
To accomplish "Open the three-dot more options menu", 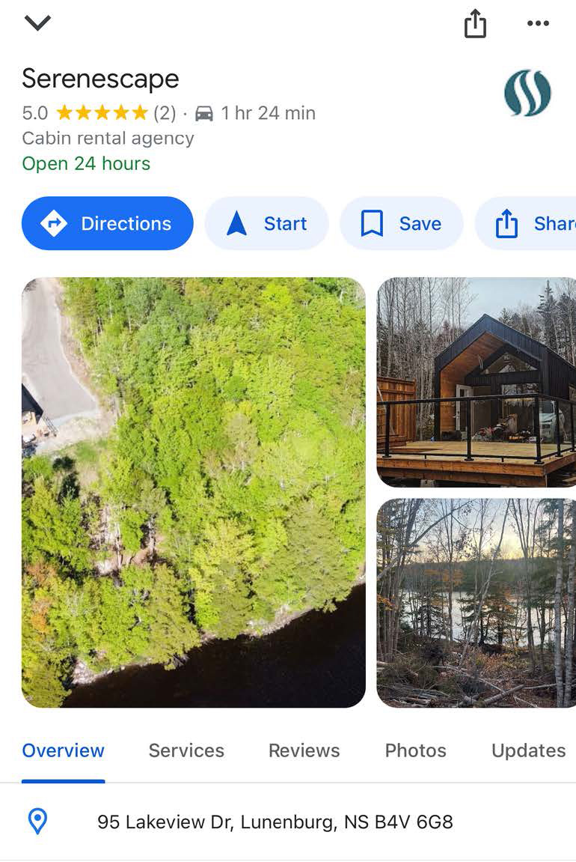I will pos(538,23).
